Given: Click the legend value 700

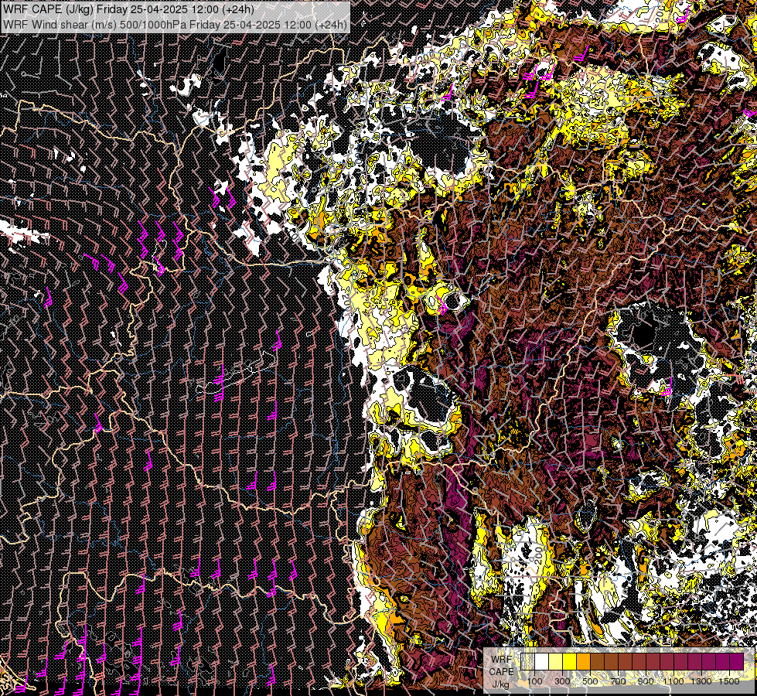Looking at the screenshot, I should 618,681.
